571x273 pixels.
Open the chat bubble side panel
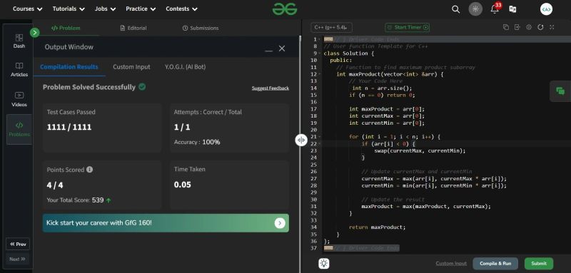coord(560,91)
